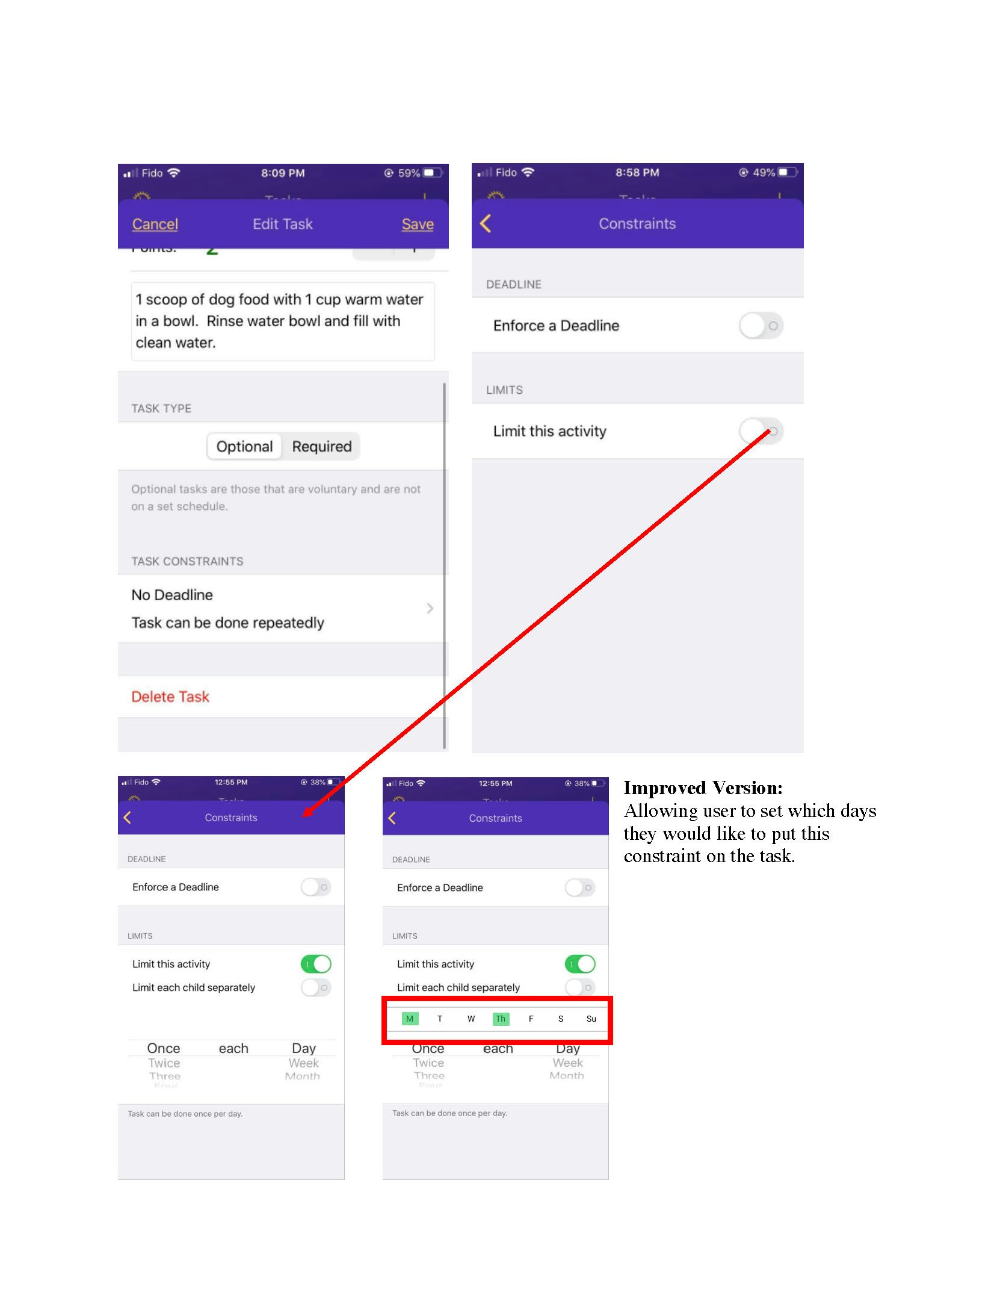Open task constraints via No Deadline chevron
The image size is (1003, 1298).
coord(430,608)
